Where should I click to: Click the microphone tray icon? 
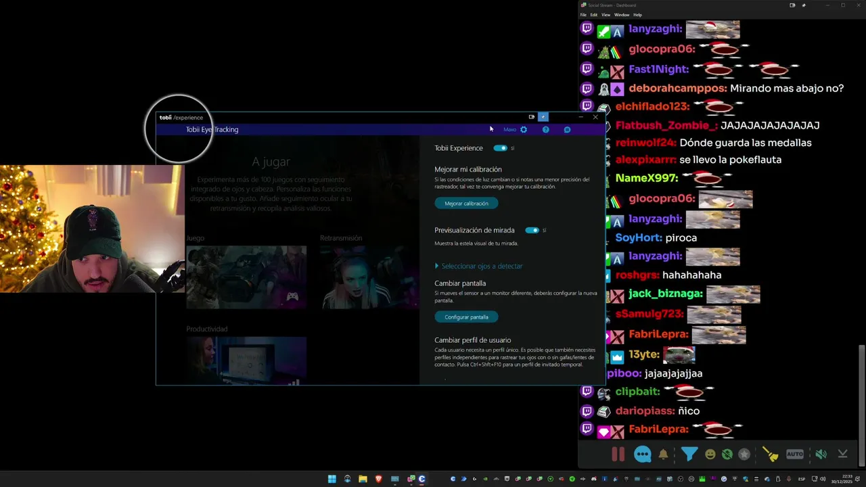pos(789,479)
